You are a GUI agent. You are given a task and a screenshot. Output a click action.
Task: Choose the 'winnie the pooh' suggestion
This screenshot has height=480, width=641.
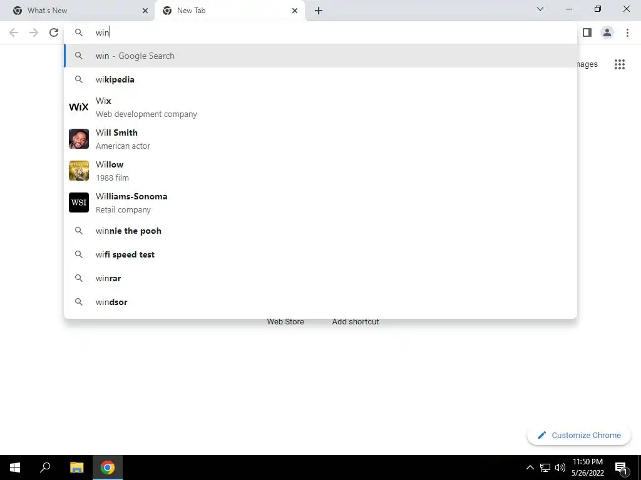[320, 231]
